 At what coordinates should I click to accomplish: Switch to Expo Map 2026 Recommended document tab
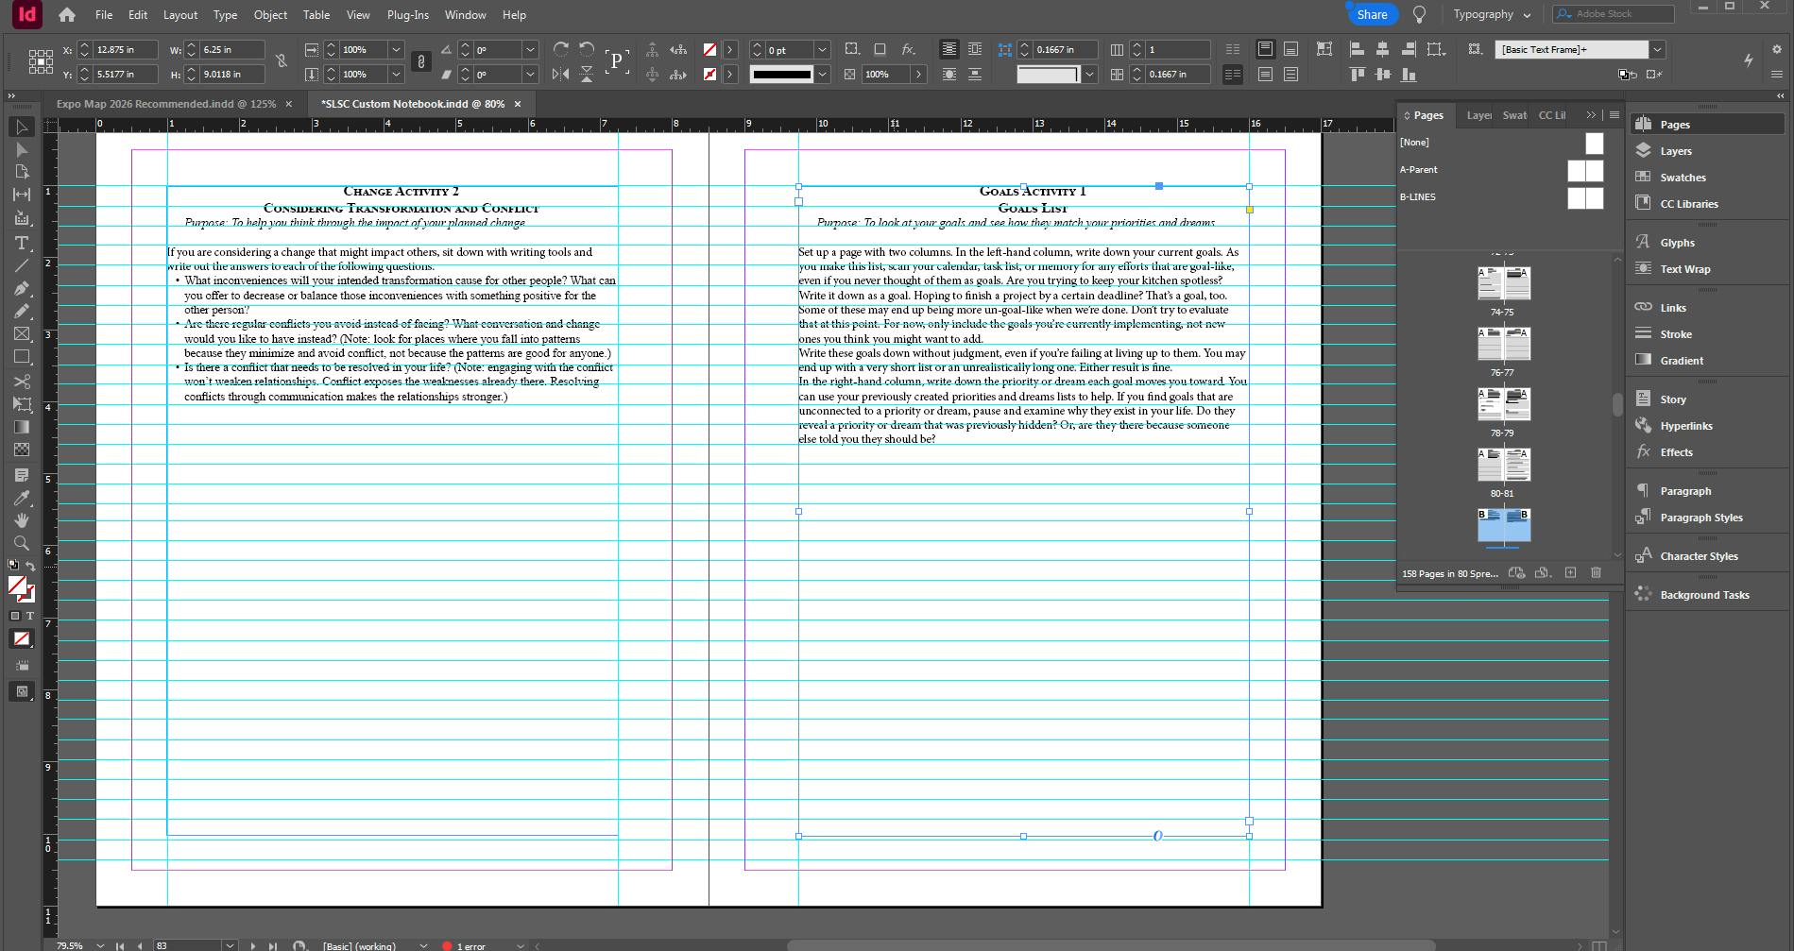165,104
